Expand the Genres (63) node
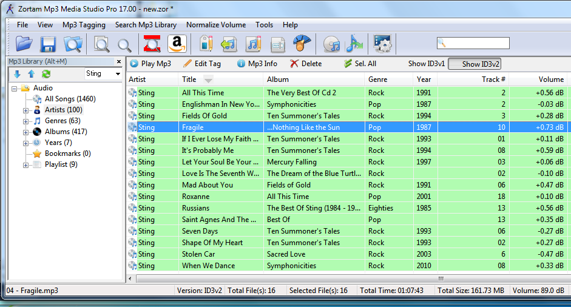571x307 pixels. (x=25, y=121)
